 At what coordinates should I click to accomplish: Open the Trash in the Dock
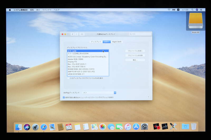[x=194, y=126]
